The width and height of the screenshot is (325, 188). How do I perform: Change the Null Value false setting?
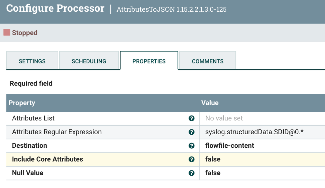pos(262,173)
